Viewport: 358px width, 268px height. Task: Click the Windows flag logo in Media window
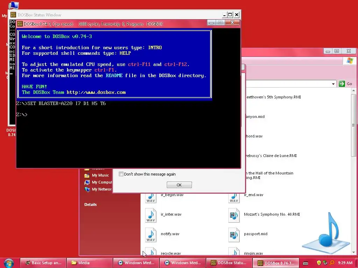[350, 61]
